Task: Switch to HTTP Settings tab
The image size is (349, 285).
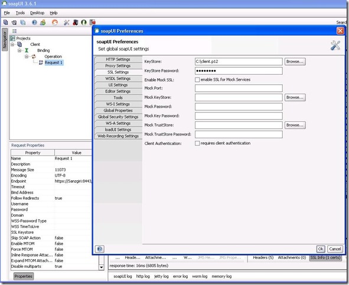Action: [118, 59]
